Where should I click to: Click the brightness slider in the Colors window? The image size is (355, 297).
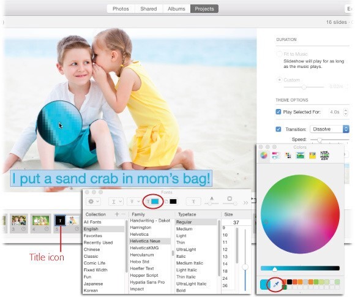click(x=300, y=268)
